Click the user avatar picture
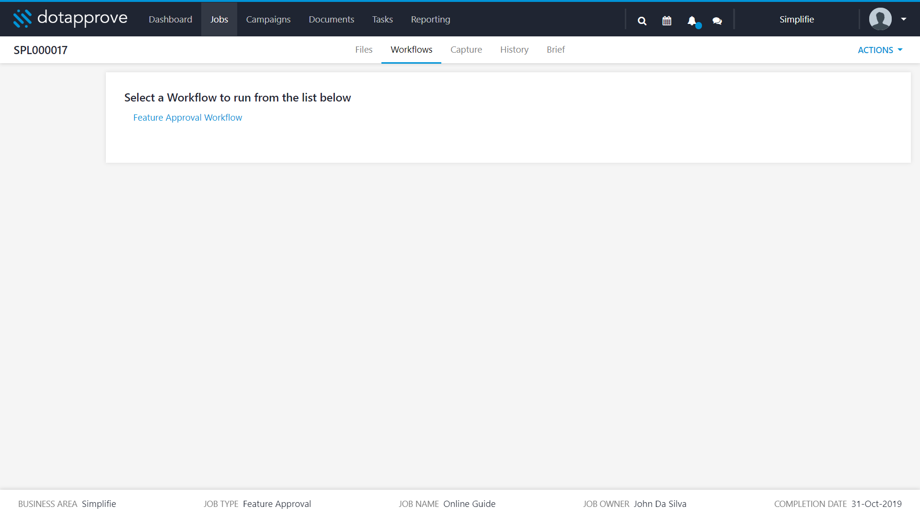The height and width of the screenshot is (517, 920). click(x=880, y=19)
